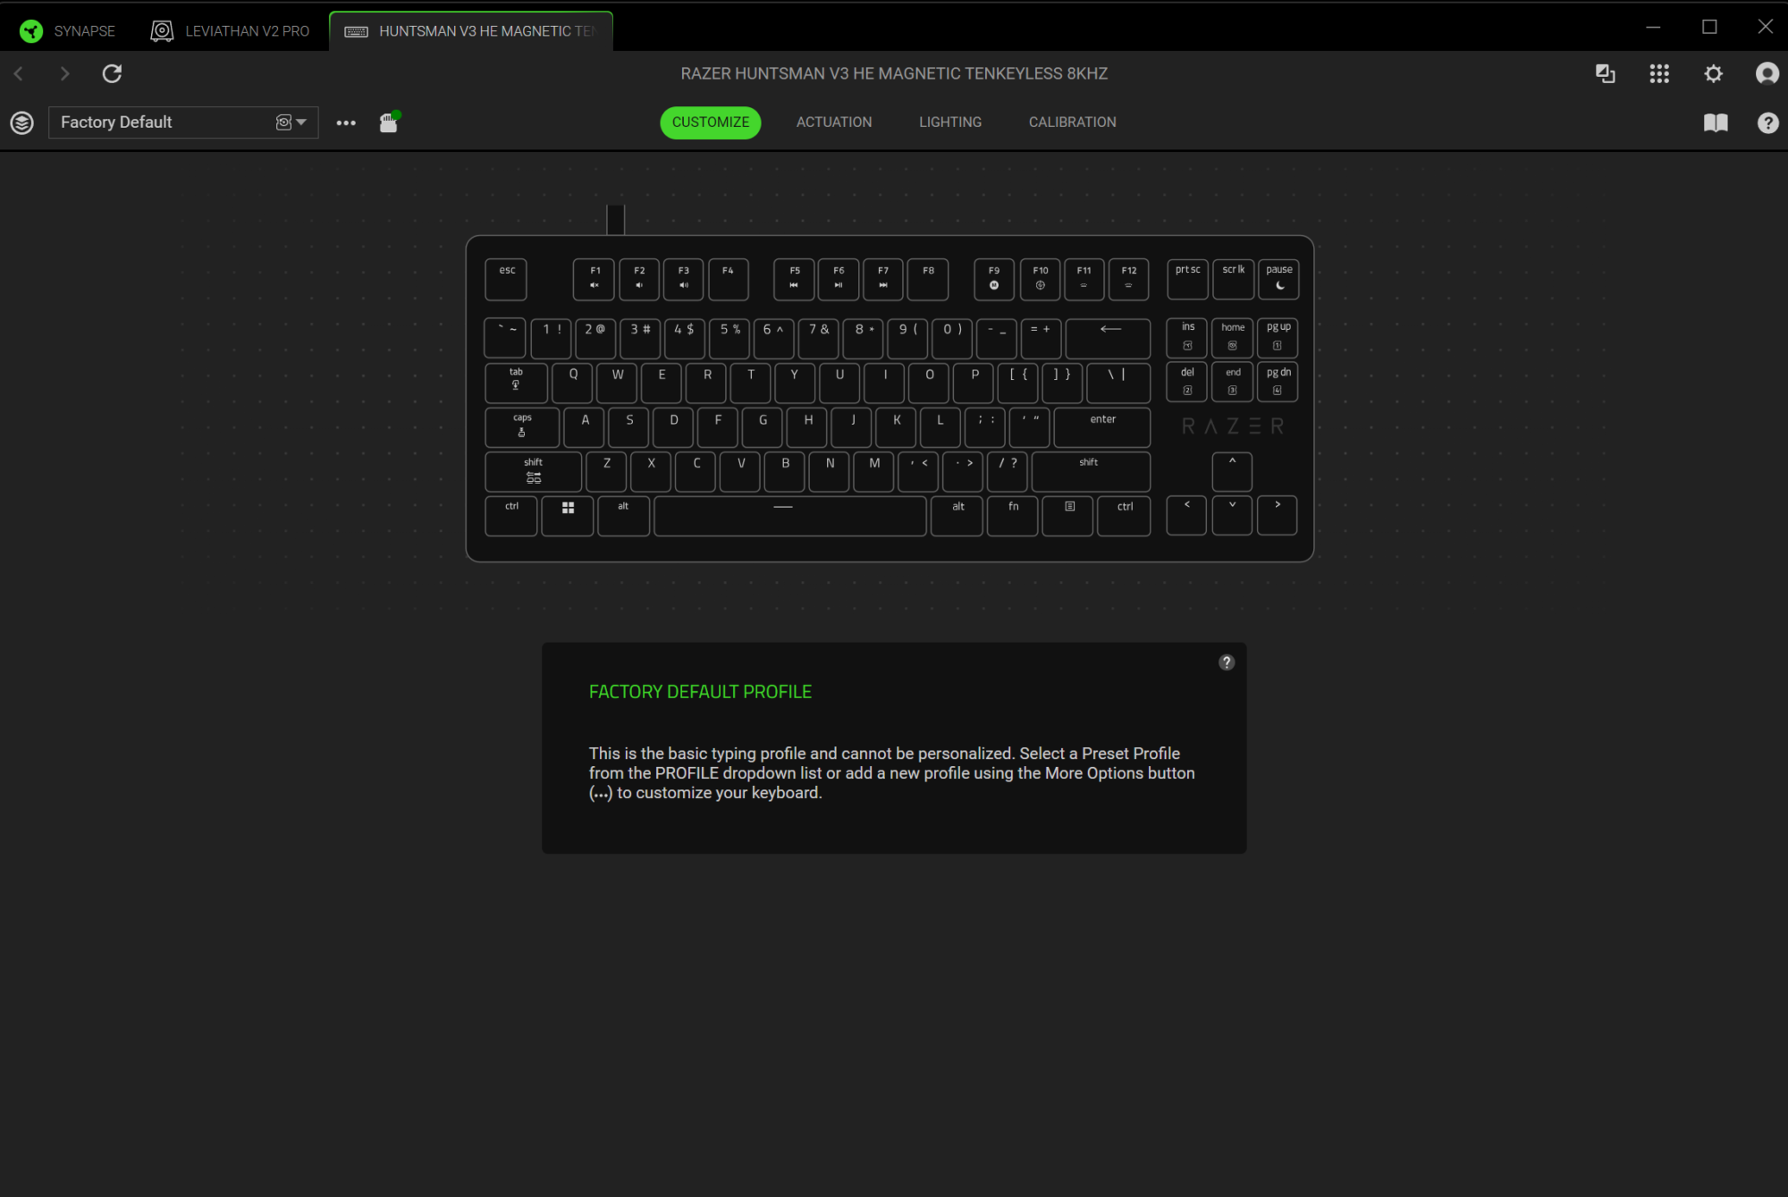The height and width of the screenshot is (1197, 1788).
Task: Select the context menu key
Action: (1068, 516)
